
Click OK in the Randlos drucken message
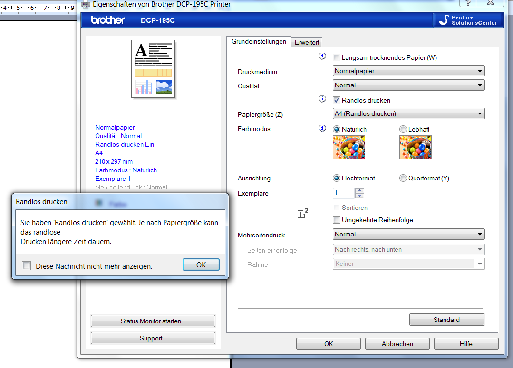(x=201, y=265)
